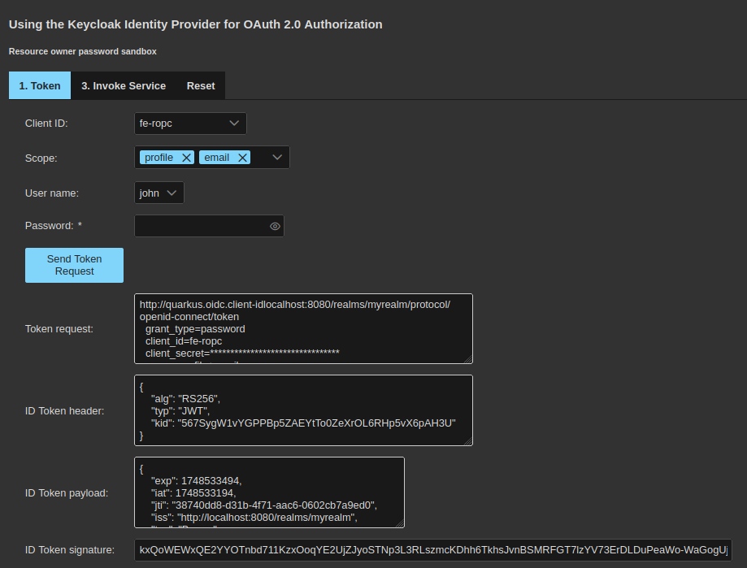Grab the Token request resize handle
The height and width of the screenshot is (568, 747).
468,359
